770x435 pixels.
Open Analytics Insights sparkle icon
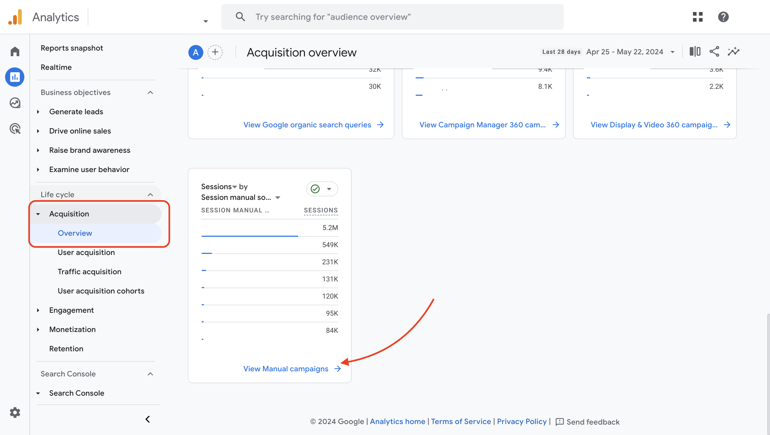pyautogui.click(x=733, y=51)
